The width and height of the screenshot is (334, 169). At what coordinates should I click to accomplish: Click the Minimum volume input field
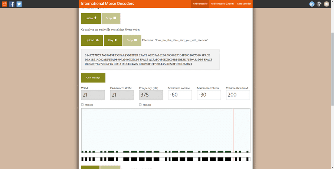[180, 95]
